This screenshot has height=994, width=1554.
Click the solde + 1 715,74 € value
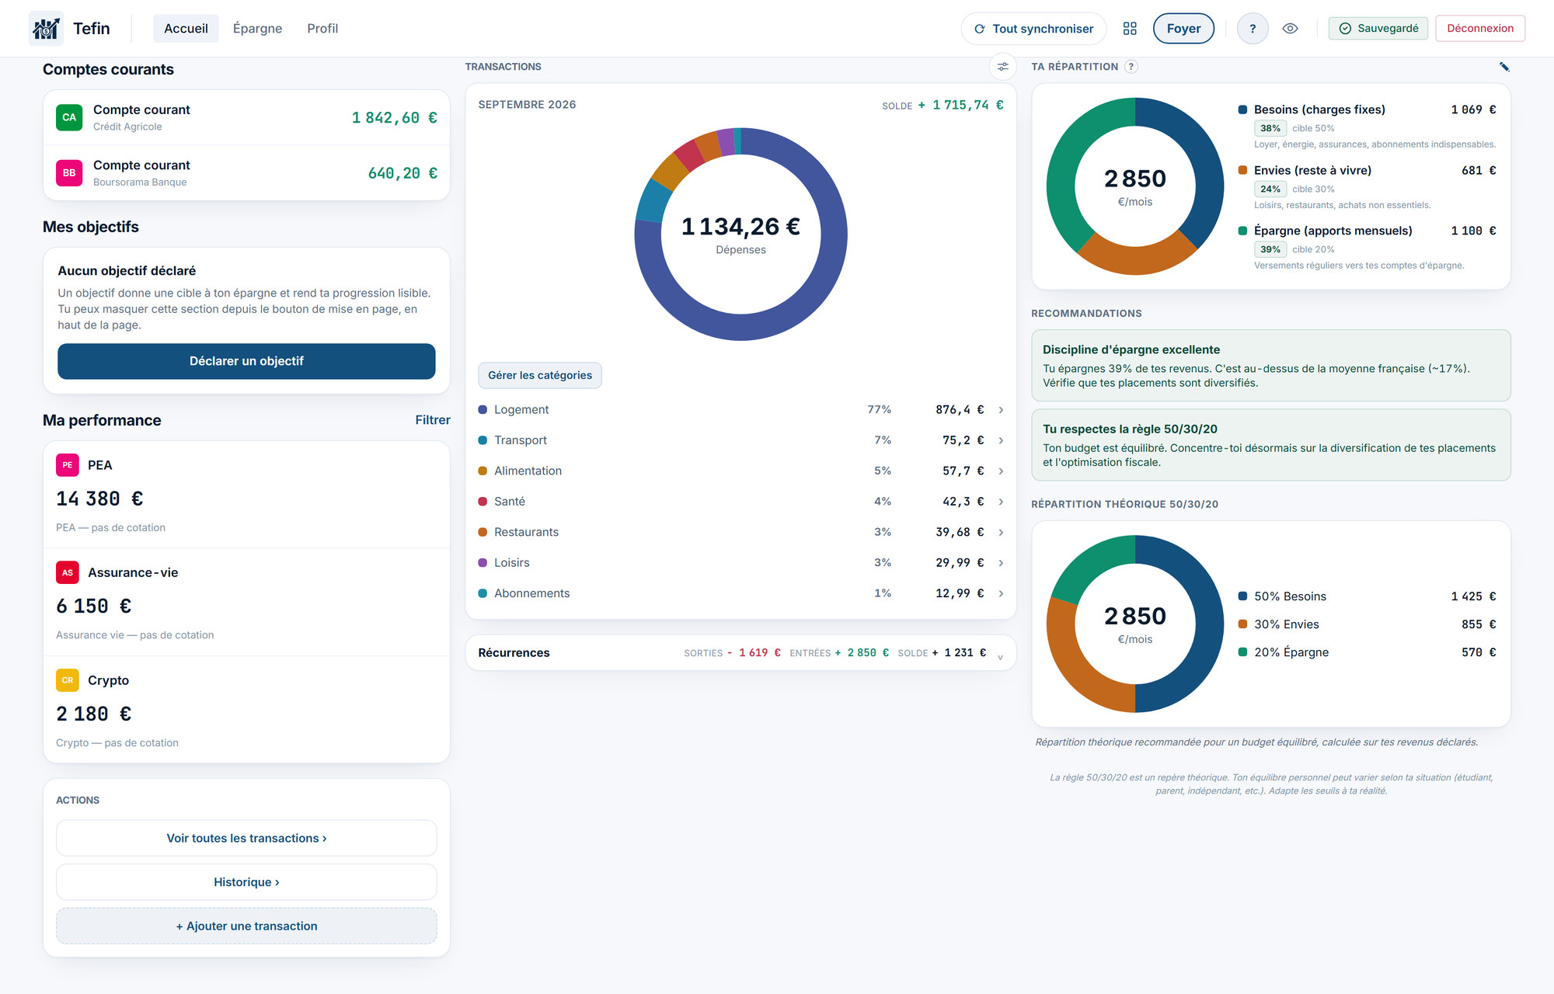(960, 105)
